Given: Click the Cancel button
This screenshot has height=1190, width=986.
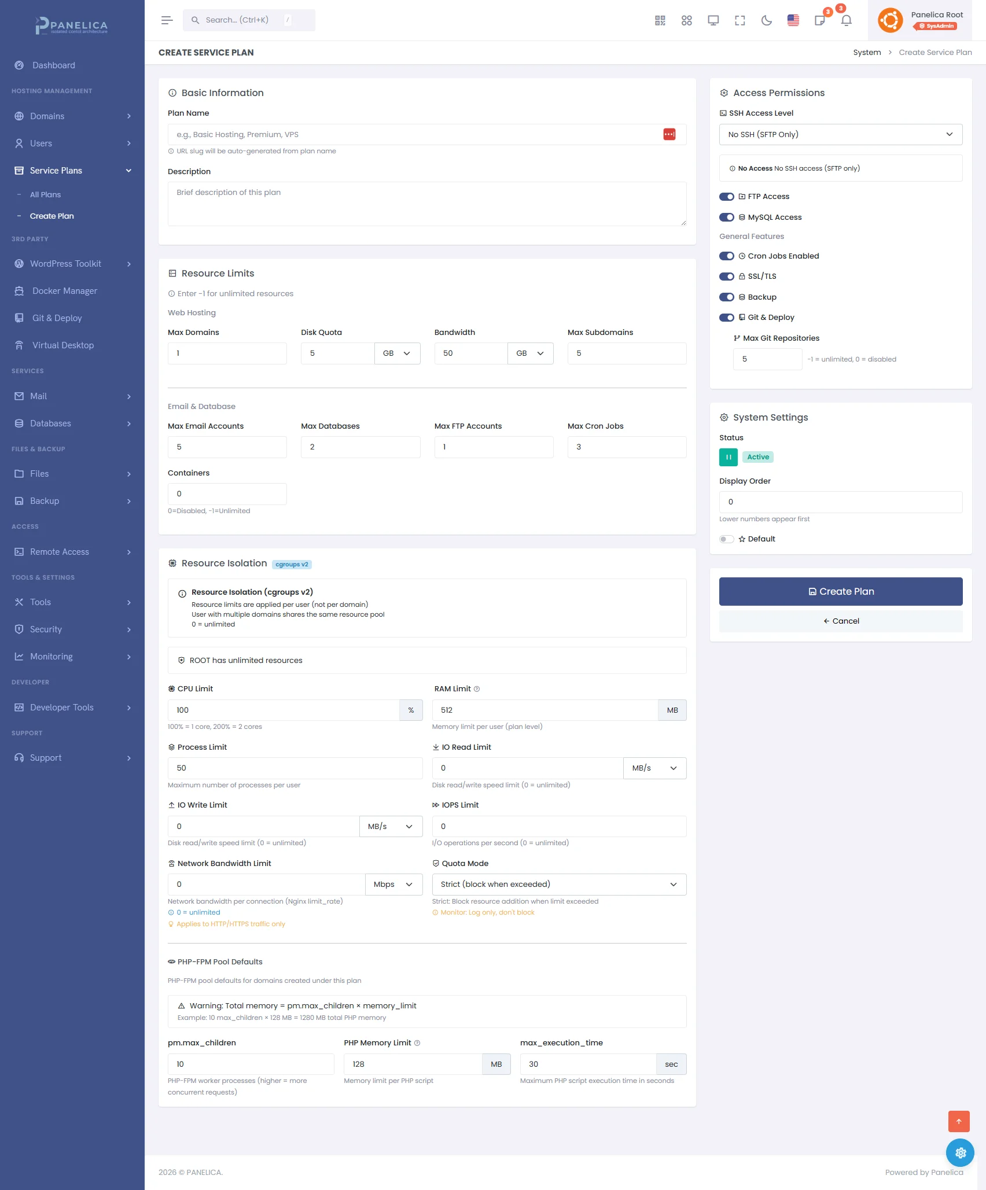Looking at the screenshot, I should (x=840, y=621).
